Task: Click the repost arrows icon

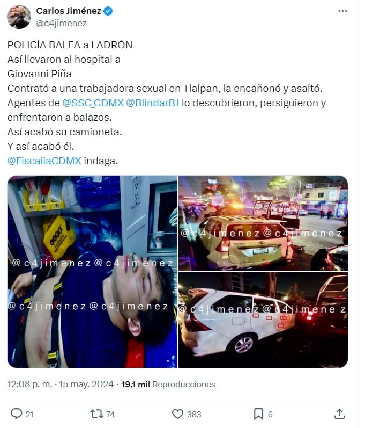Action: point(96,414)
